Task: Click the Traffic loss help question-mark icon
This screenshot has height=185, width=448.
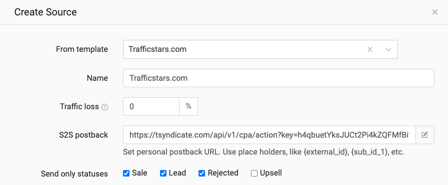Action: tap(105, 108)
